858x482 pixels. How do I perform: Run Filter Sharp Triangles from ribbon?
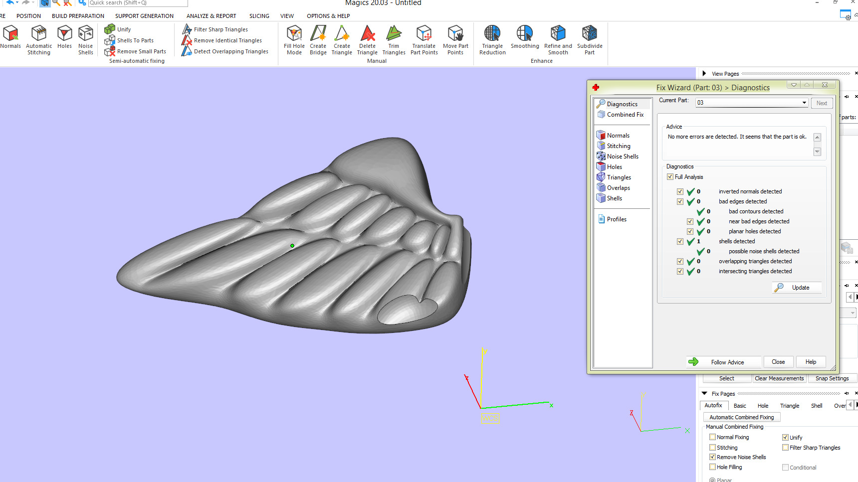click(x=215, y=29)
